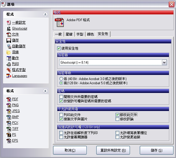Check 修改評論 checkbox
Viewport: 176px width, 158px height.
point(117,119)
